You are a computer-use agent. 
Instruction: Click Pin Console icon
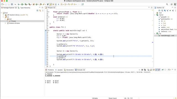[162, 70]
